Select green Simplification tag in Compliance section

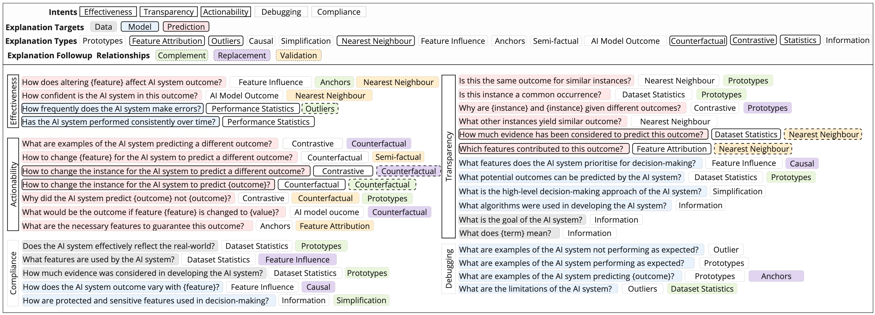click(361, 300)
